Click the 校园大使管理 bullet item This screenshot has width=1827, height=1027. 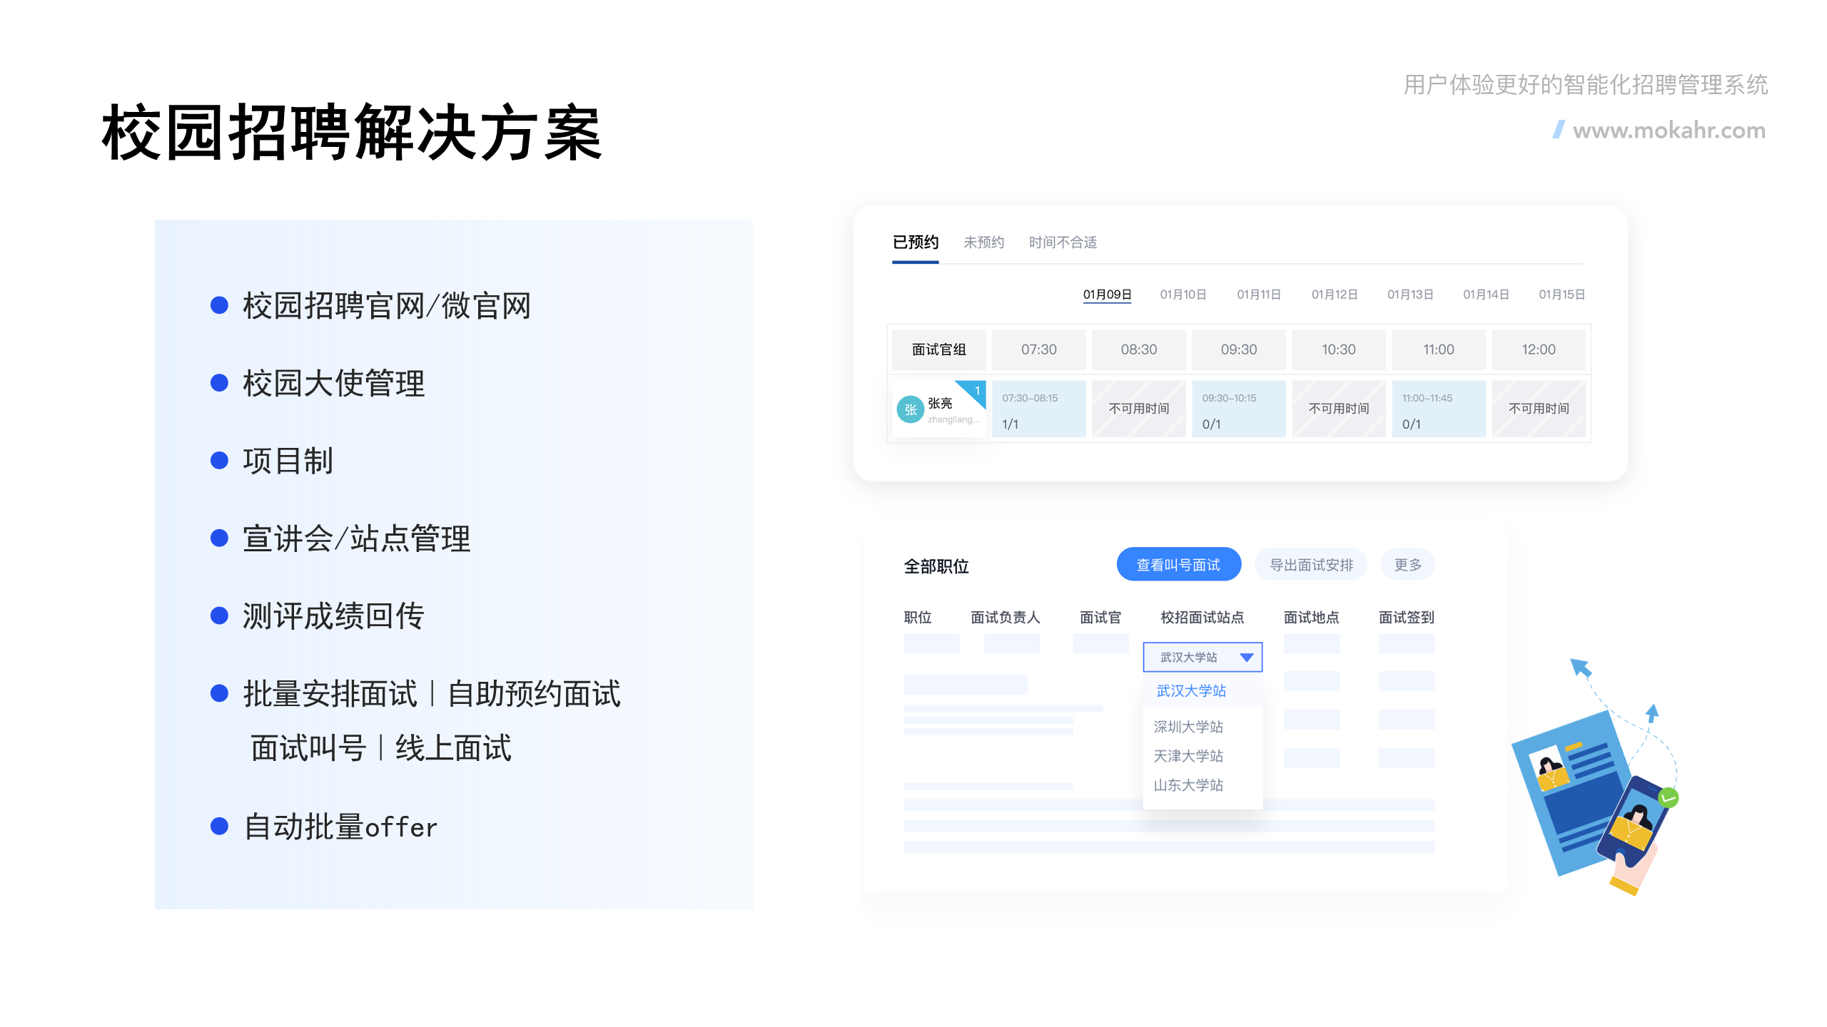pyautogui.click(x=333, y=384)
